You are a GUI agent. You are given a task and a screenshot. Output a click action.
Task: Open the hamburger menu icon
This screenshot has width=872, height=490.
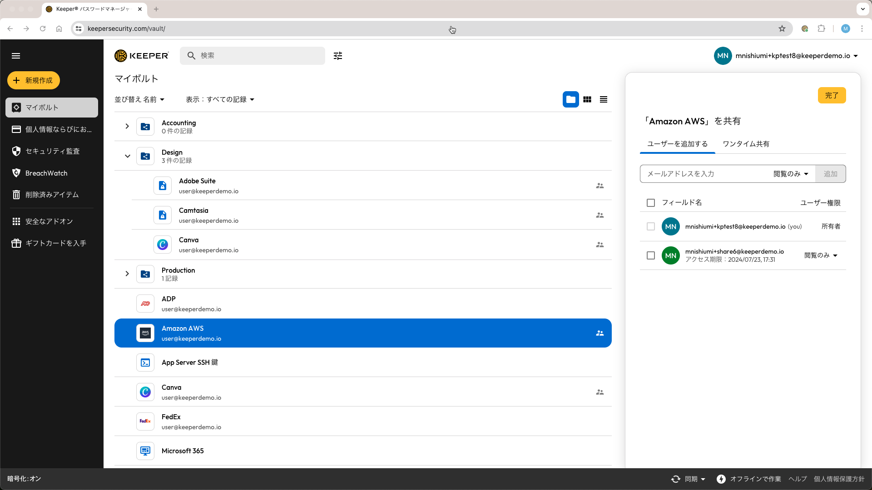coord(16,56)
